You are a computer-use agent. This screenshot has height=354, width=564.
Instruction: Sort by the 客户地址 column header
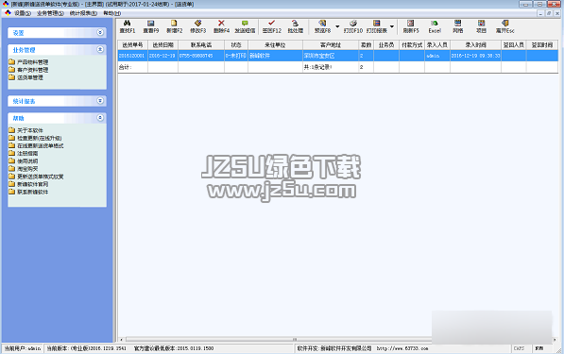click(x=331, y=45)
